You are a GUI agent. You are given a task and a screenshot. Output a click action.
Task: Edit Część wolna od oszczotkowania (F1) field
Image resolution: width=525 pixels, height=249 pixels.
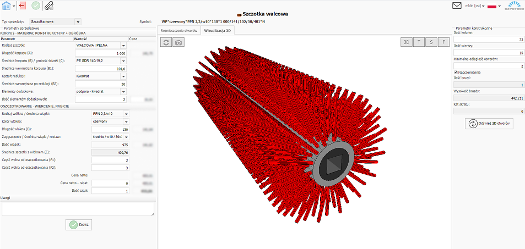[111, 160]
